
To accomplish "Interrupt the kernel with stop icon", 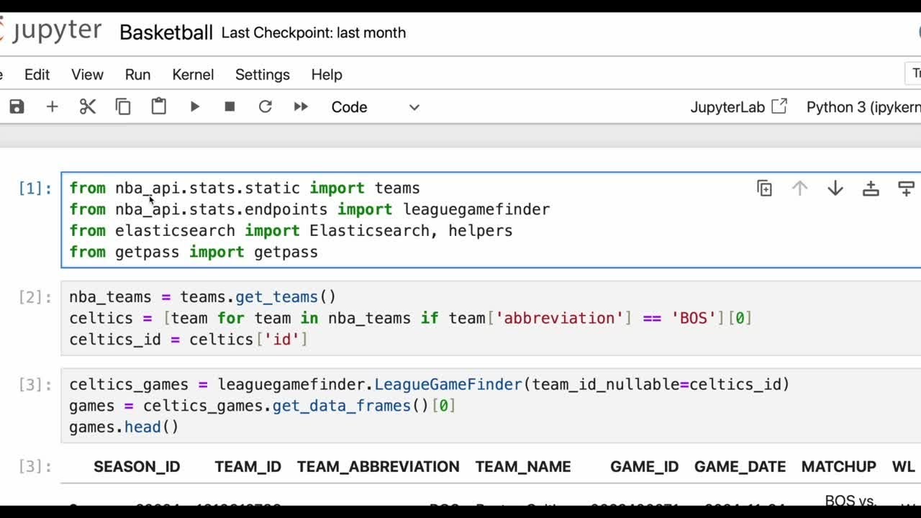I will [230, 106].
